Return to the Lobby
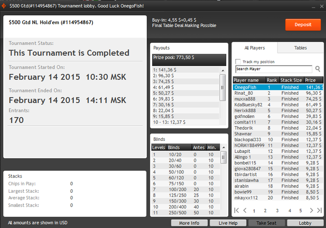The height and width of the screenshot is (228, 326). (305, 223)
